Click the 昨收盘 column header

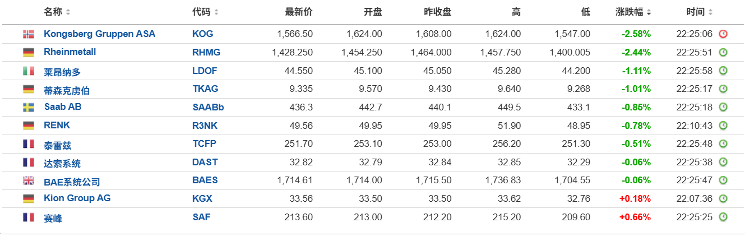click(x=437, y=12)
